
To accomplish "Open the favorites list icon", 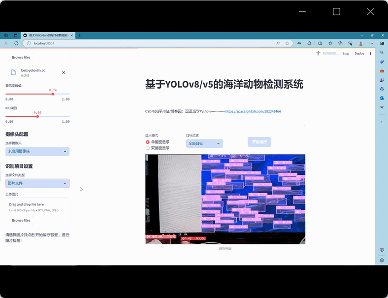I will coord(330,43).
